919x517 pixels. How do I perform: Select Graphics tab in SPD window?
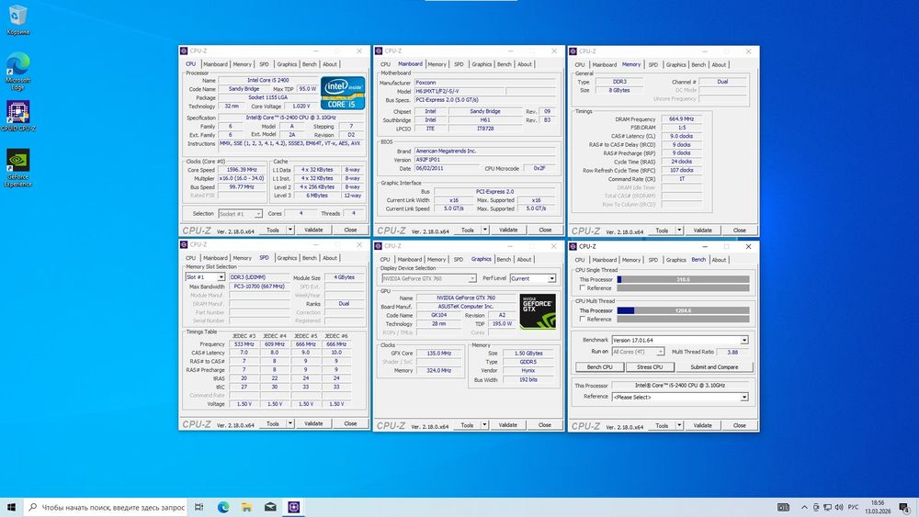[x=287, y=258]
